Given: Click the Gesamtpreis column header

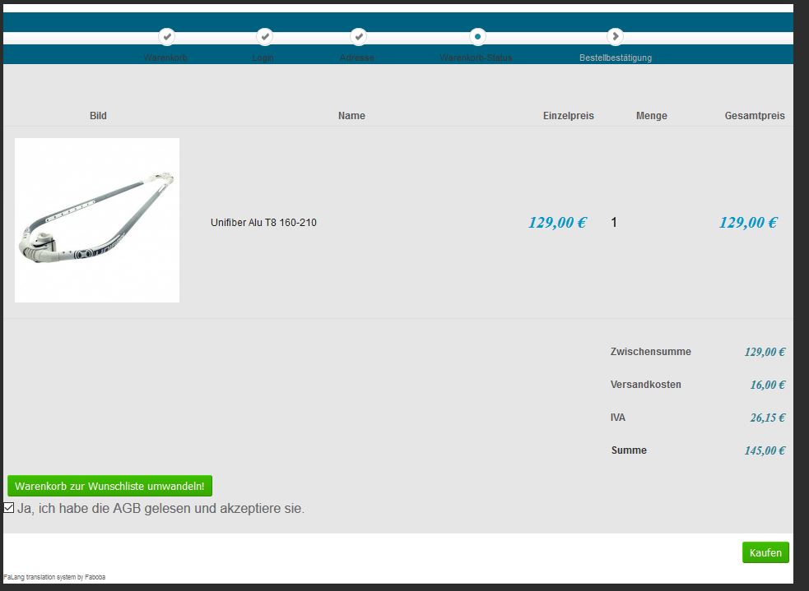Looking at the screenshot, I should pyautogui.click(x=755, y=116).
